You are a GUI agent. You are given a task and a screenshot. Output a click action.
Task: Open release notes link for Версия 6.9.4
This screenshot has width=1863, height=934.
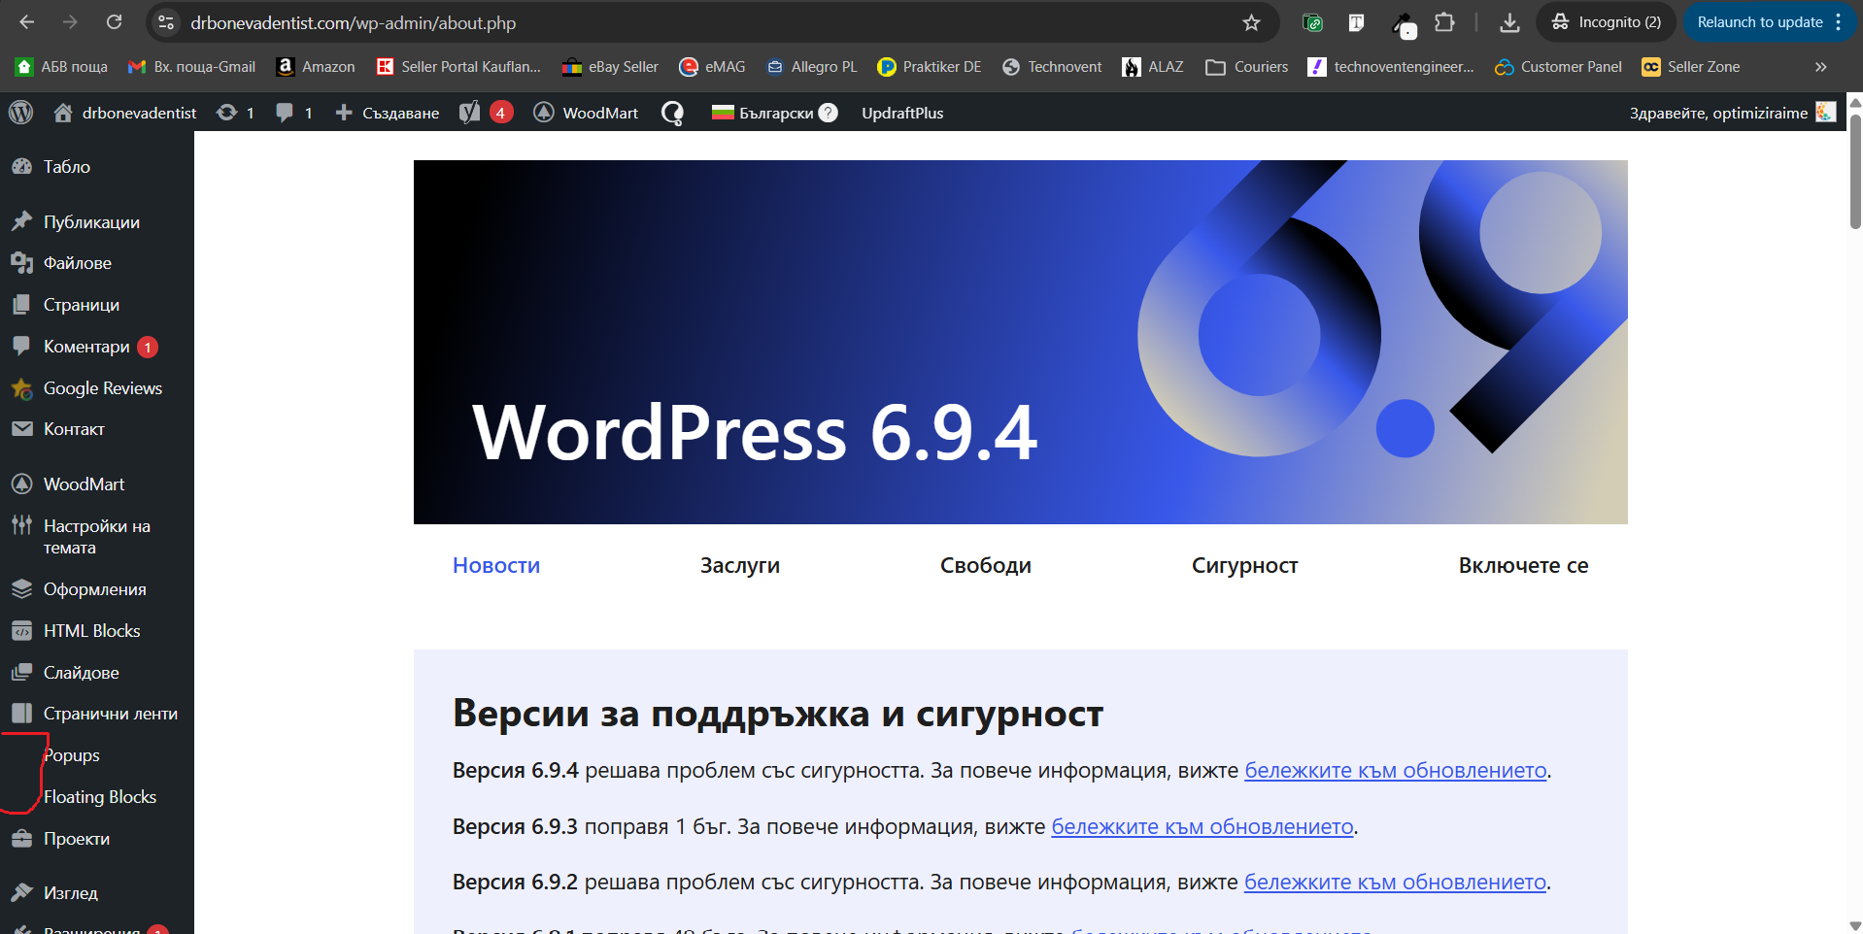(x=1395, y=771)
